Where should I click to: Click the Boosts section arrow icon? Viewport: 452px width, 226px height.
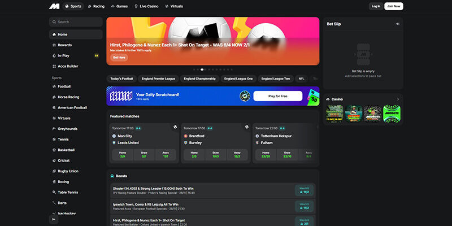pos(112,176)
